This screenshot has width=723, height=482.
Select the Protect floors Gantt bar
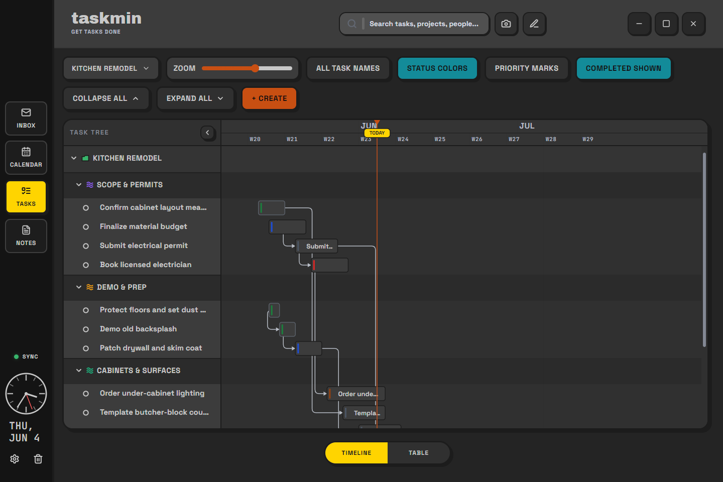[x=274, y=310]
